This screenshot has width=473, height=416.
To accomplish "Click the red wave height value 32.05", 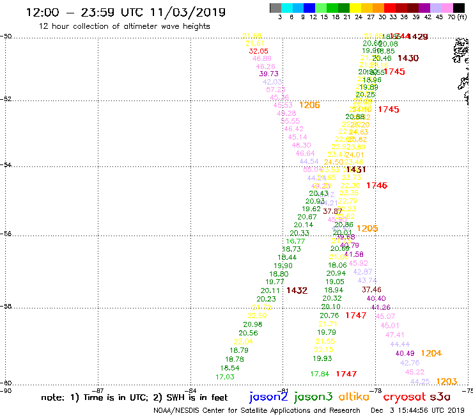I will click(x=258, y=51).
